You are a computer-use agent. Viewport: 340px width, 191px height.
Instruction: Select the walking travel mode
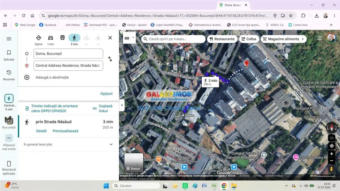[74, 40]
